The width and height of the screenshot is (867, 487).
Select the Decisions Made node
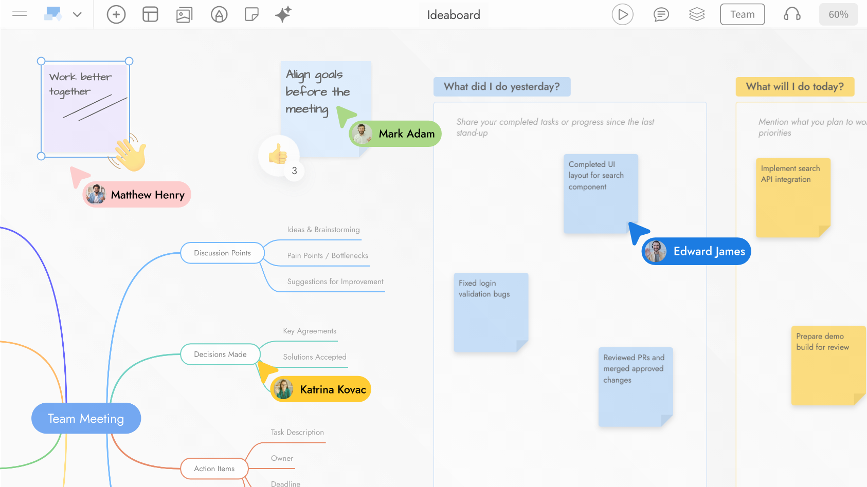[220, 354]
